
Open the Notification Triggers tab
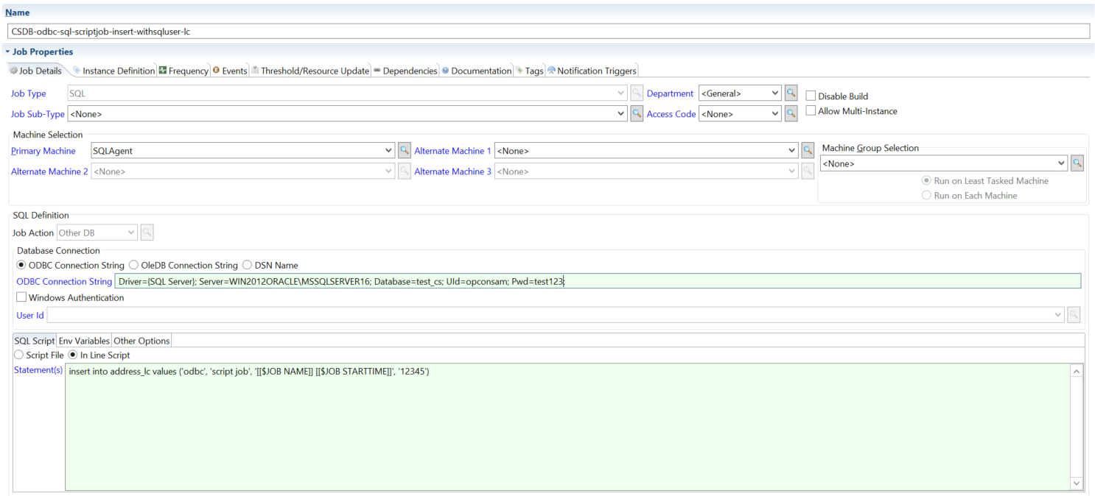click(x=592, y=71)
